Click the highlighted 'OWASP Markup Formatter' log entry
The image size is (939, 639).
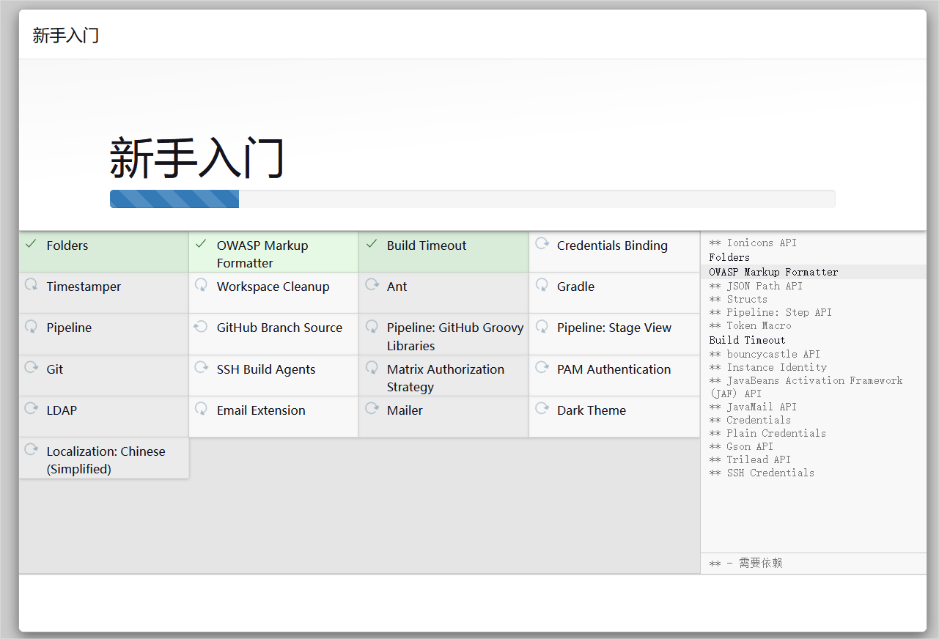(773, 272)
